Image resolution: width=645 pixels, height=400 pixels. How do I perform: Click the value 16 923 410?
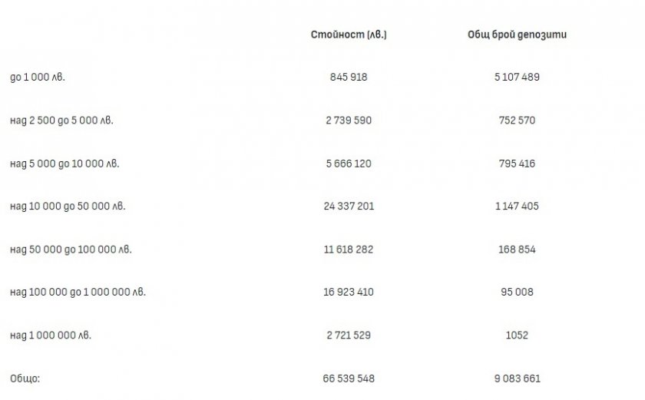(x=349, y=293)
